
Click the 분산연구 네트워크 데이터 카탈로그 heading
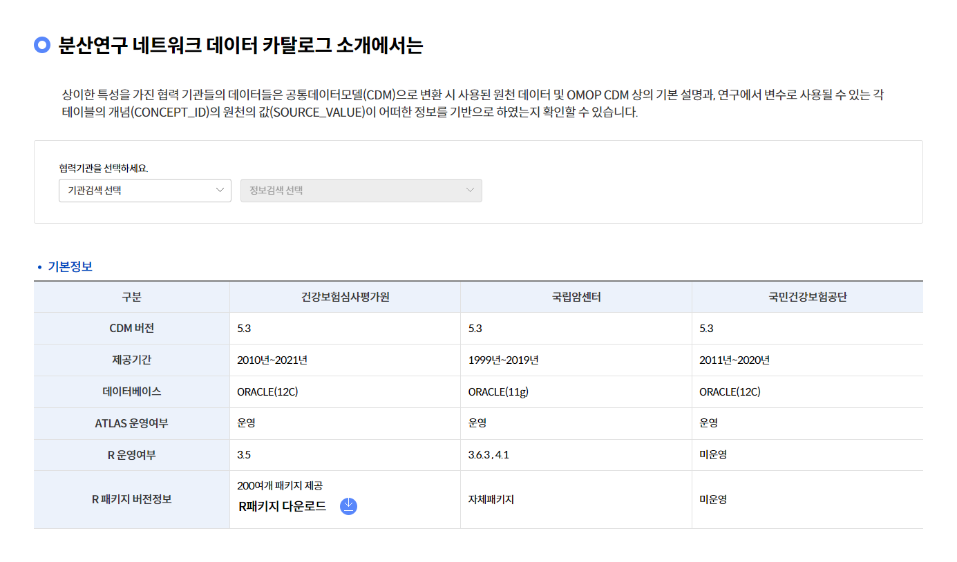coord(240,46)
